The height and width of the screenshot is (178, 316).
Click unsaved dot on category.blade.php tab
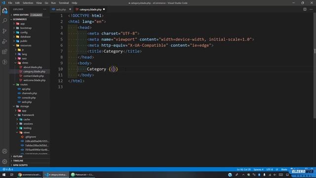click(104, 9)
